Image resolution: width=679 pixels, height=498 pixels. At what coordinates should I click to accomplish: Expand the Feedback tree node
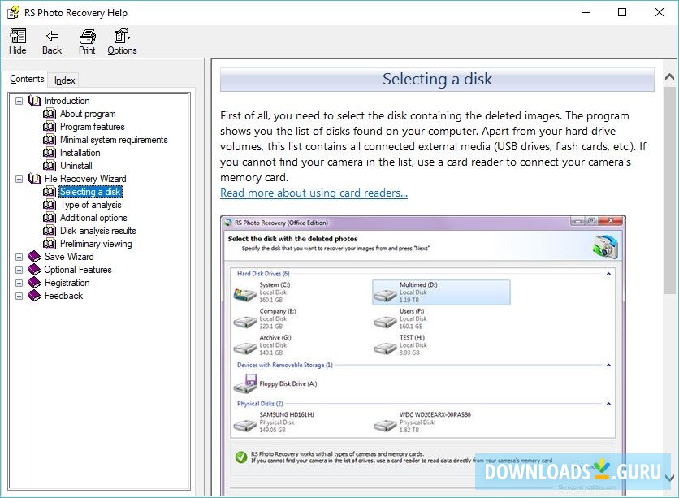19,296
